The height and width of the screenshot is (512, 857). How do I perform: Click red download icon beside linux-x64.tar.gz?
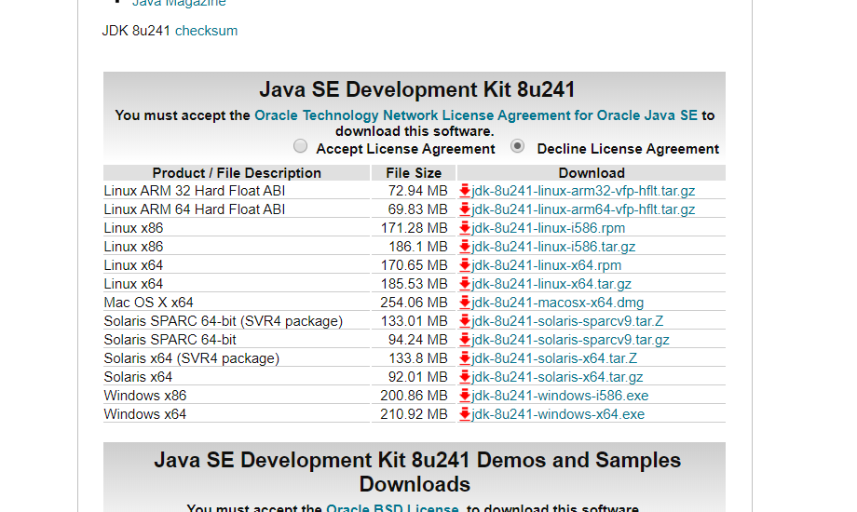[x=465, y=284]
